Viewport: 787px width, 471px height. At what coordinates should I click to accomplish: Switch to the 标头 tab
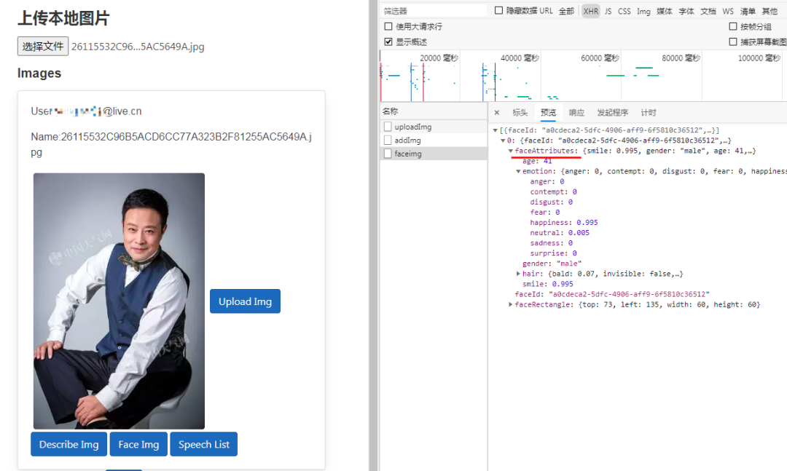pyautogui.click(x=520, y=112)
